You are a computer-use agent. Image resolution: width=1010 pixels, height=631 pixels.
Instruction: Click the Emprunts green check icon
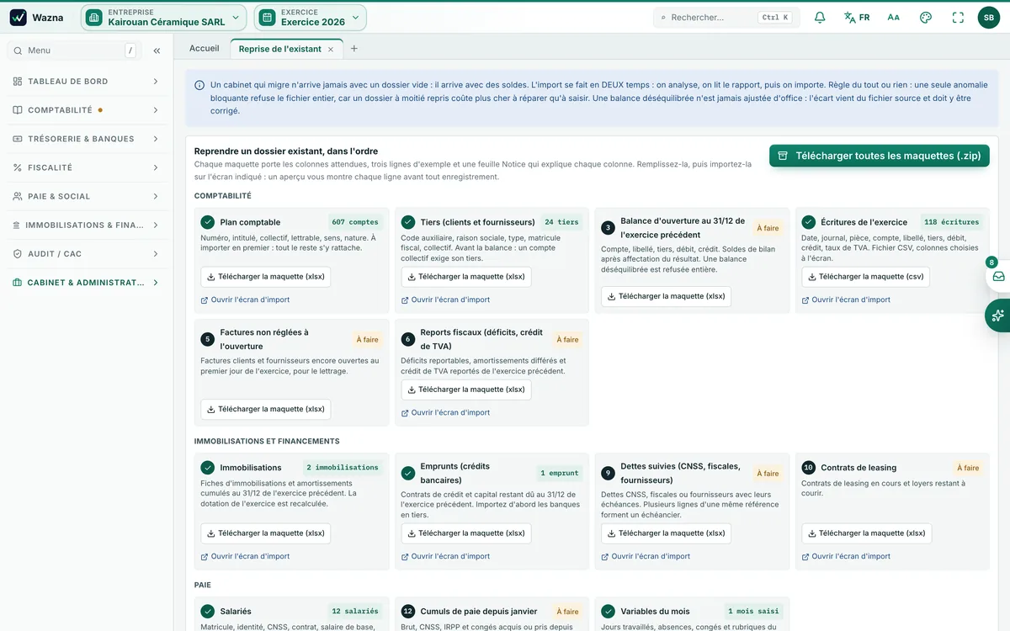click(407, 473)
